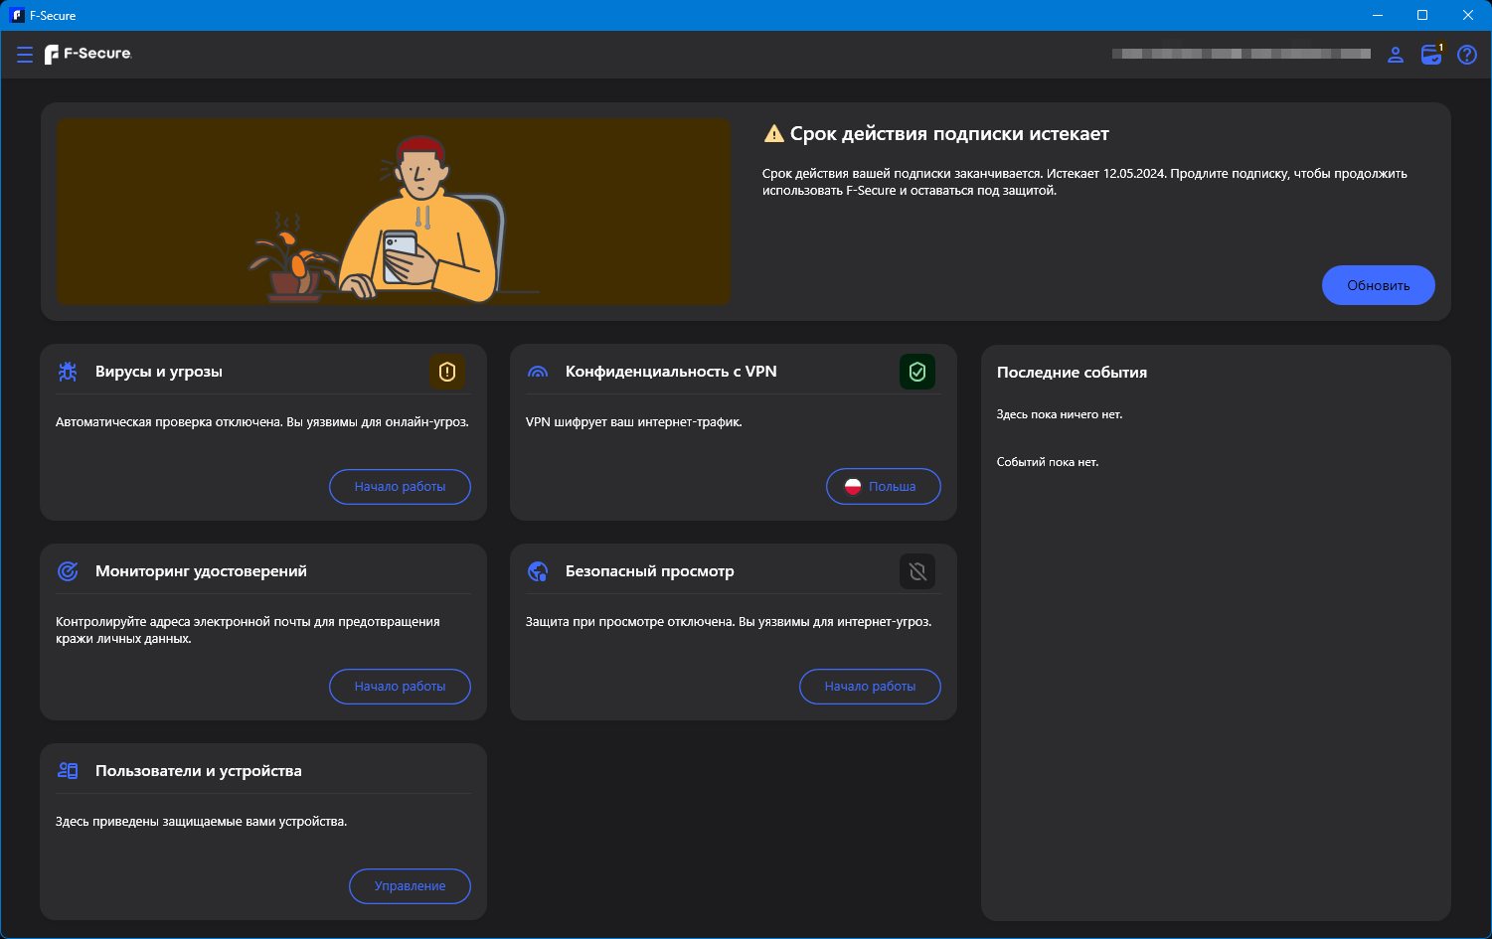Click the yellow warning shield status icon
Screen dimensions: 1492x939
coord(447,372)
